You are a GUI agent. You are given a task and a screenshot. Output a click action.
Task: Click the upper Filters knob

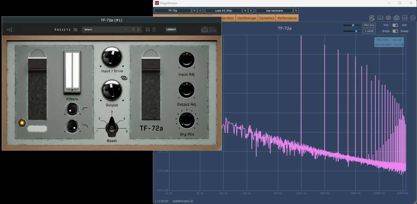pyautogui.click(x=72, y=109)
